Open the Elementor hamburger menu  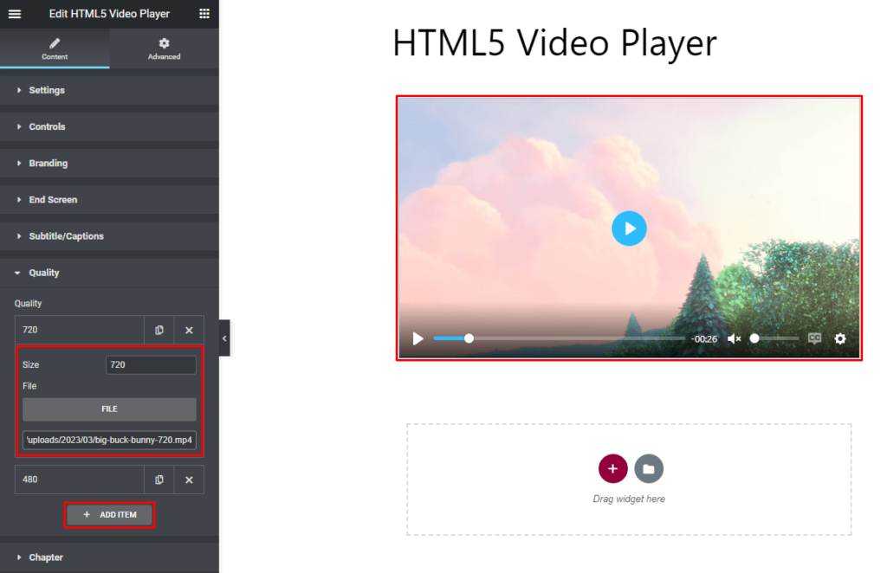coord(15,13)
